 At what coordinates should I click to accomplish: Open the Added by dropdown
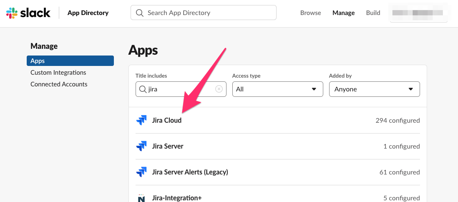click(375, 89)
